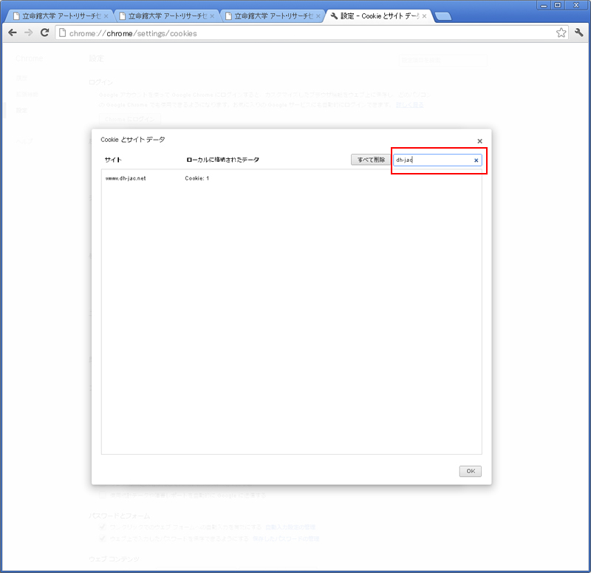Close the 設定 settings tab
The image size is (591, 573).
[424, 16]
